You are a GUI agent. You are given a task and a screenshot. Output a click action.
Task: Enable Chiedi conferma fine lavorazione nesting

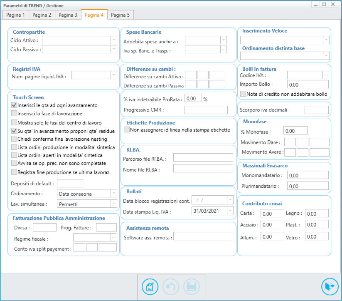pos(14,139)
